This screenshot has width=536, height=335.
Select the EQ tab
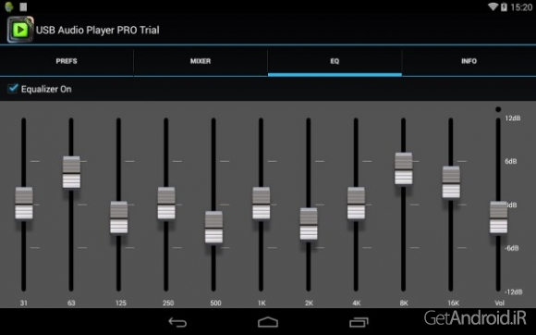[x=335, y=61]
